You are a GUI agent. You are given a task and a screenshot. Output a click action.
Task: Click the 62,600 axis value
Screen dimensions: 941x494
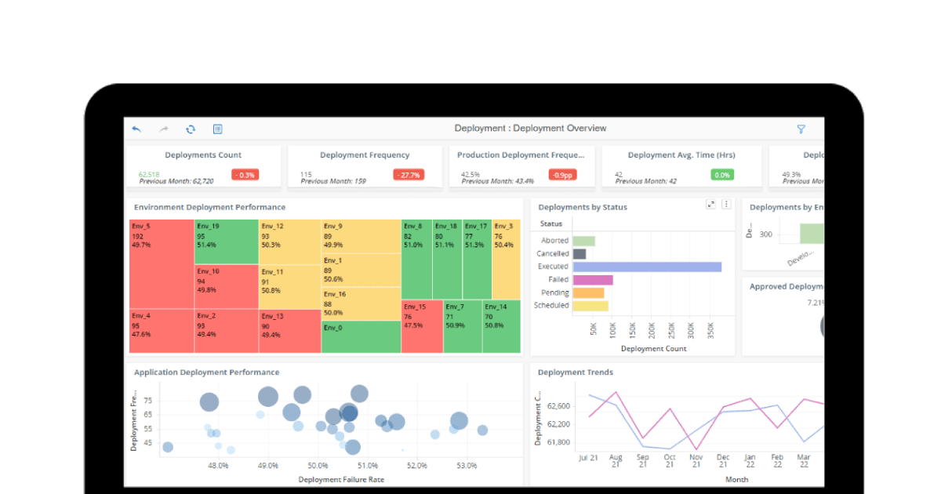pyautogui.click(x=559, y=406)
